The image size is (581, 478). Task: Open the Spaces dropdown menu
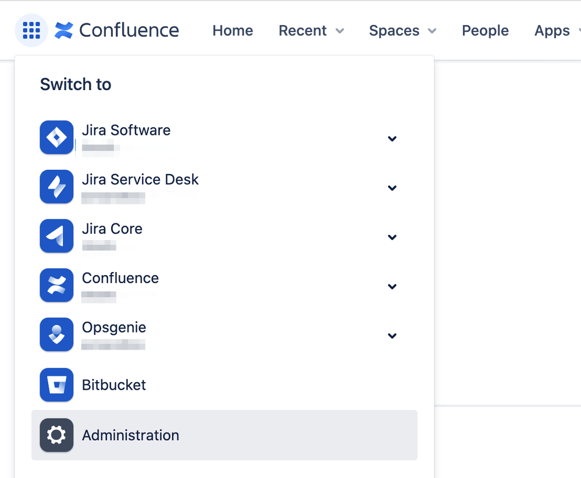[x=402, y=31]
